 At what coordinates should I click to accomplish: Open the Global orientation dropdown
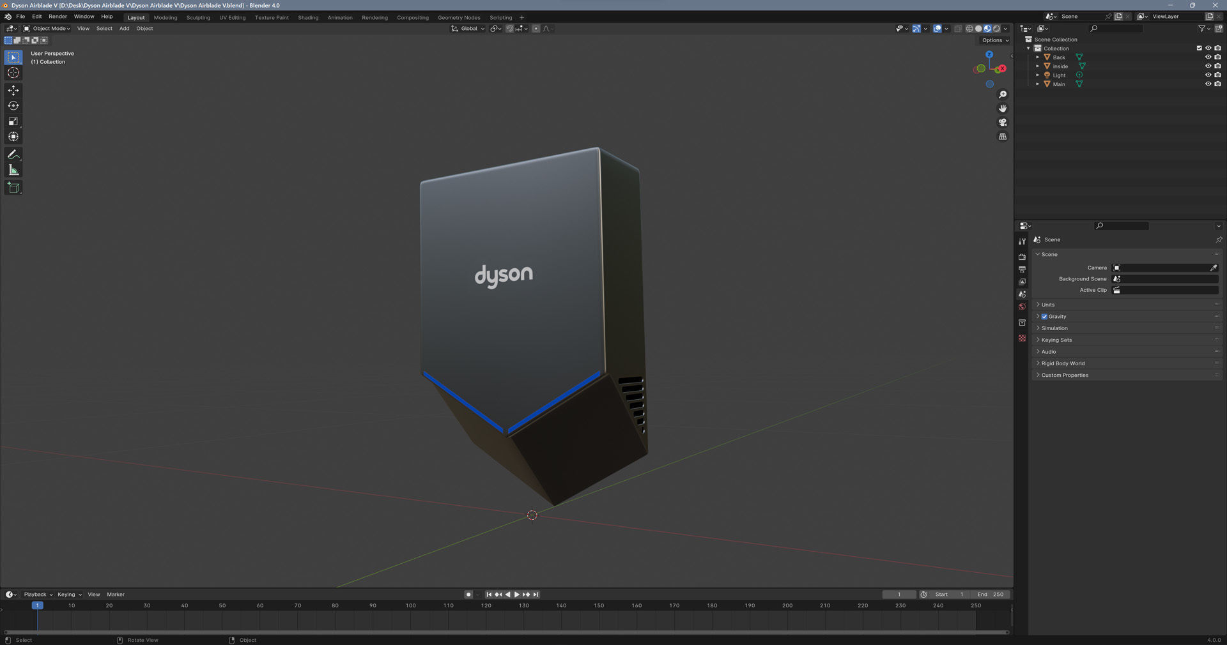(x=468, y=29)
